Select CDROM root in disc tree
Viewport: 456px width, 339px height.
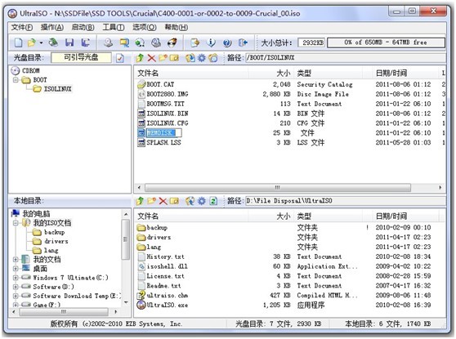tap(31, 70)
